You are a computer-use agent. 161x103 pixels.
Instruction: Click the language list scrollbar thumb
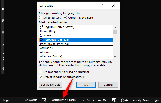[x=115, y=32]
